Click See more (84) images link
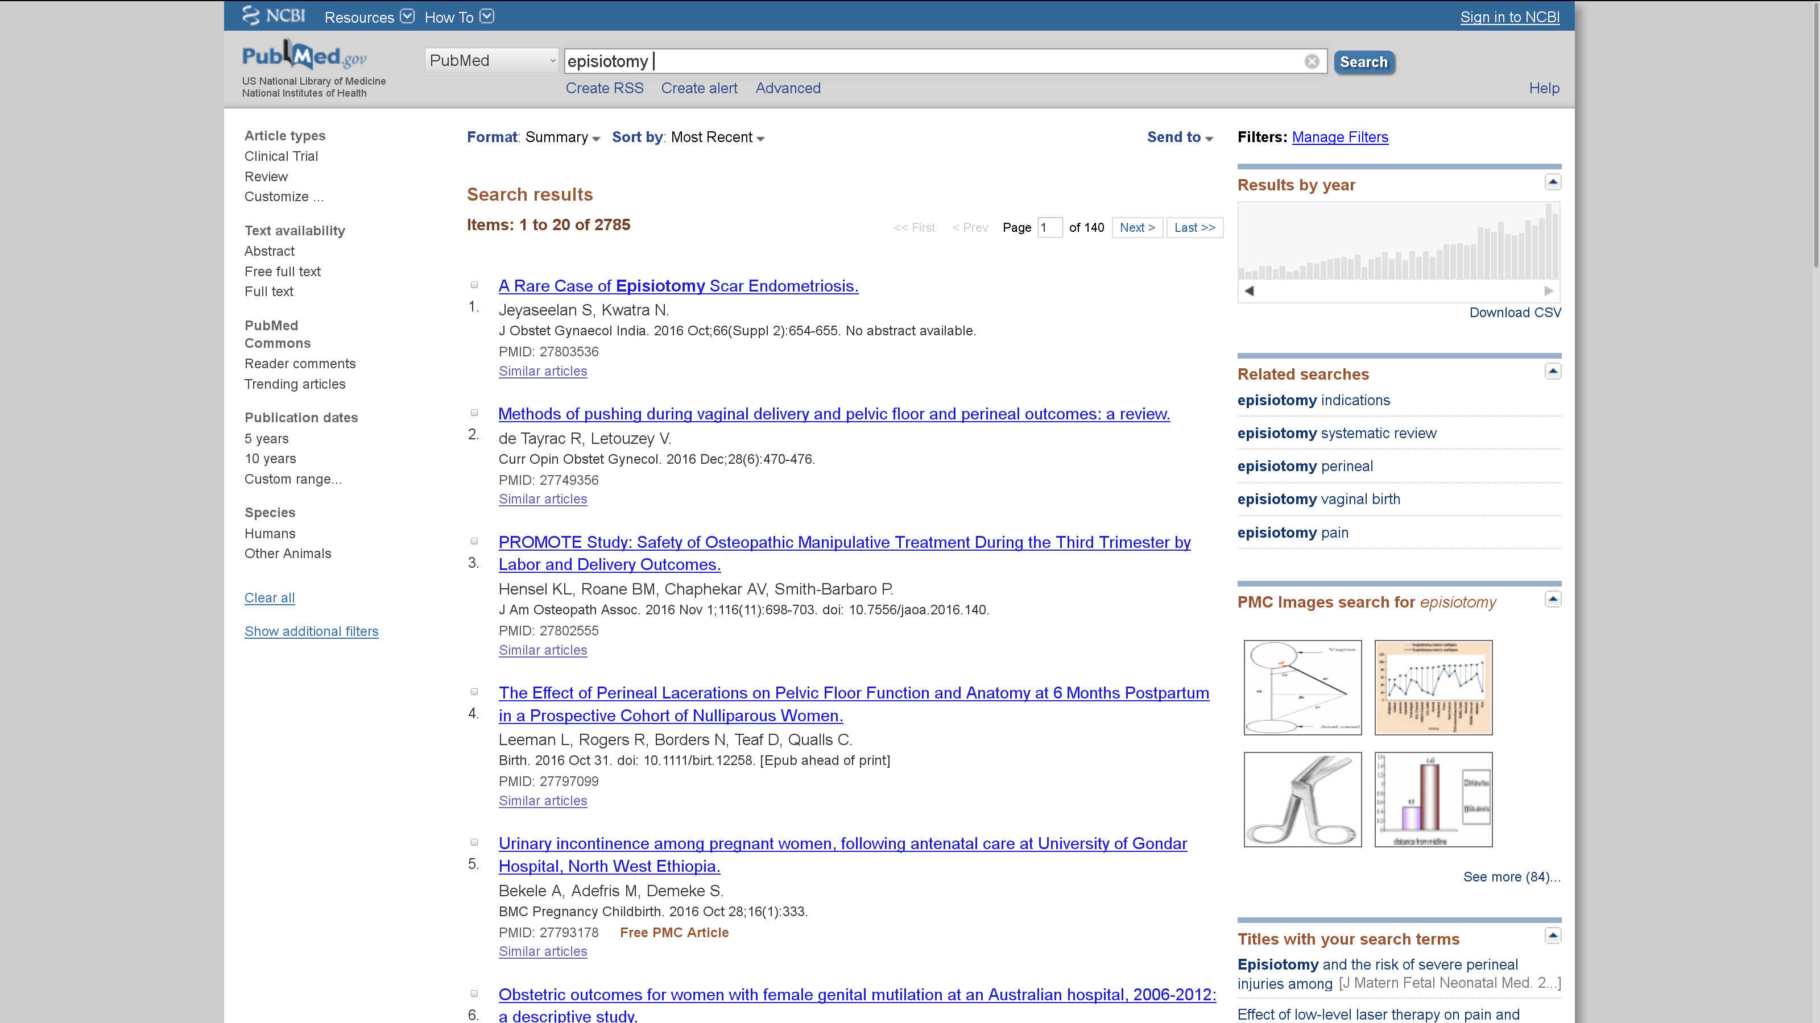 pos(1511,877)
